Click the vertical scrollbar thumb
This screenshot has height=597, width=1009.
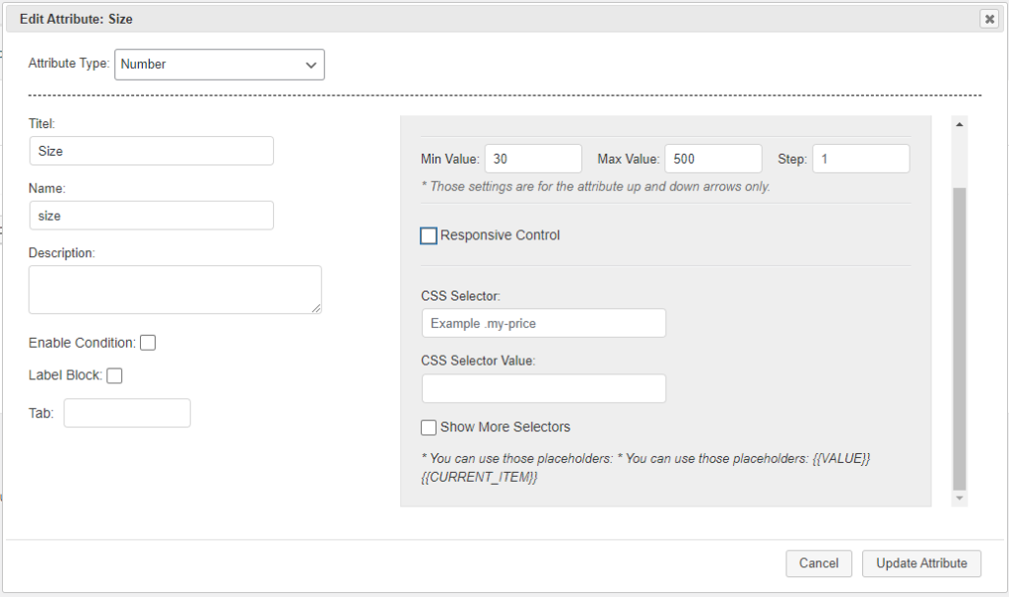pos(960,339)
